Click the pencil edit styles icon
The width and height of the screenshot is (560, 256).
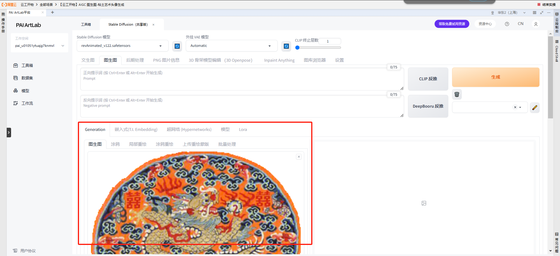point(535,108)
